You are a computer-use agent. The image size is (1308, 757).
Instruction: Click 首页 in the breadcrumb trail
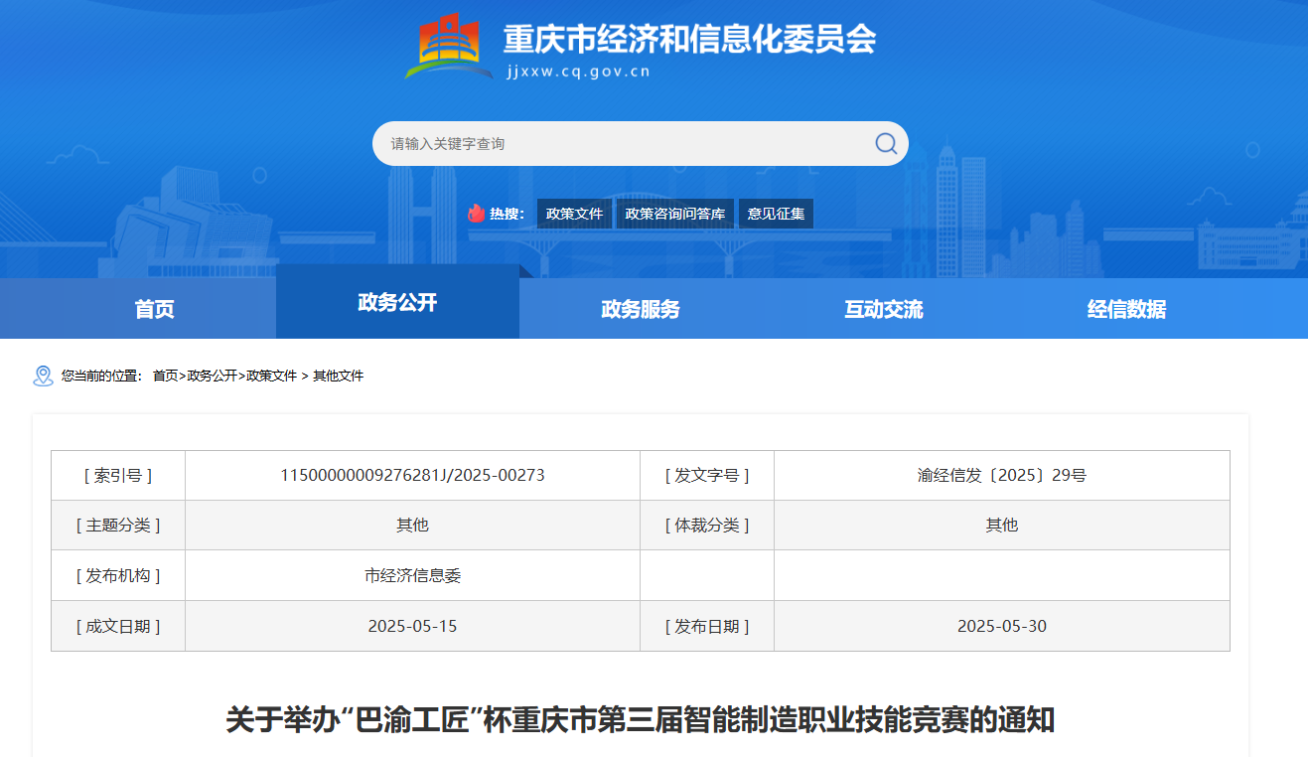click(165, 376)
